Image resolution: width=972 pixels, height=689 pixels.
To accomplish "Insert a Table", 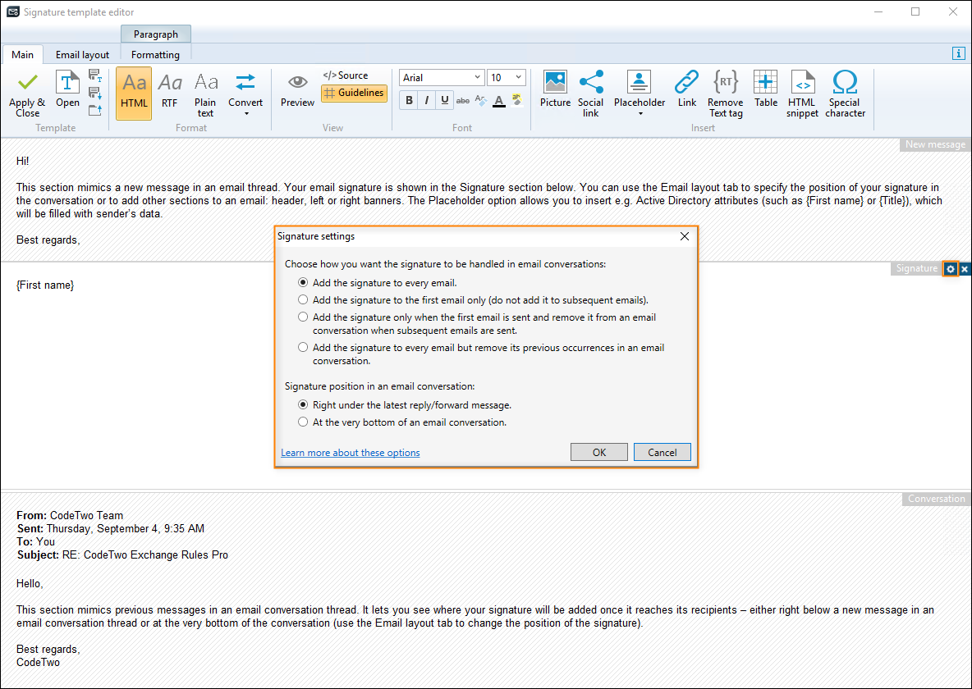I will tap(765, 92).
